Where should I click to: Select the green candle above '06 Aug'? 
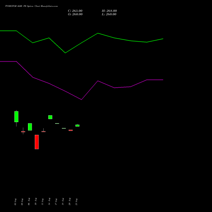(x=30, y=127)
